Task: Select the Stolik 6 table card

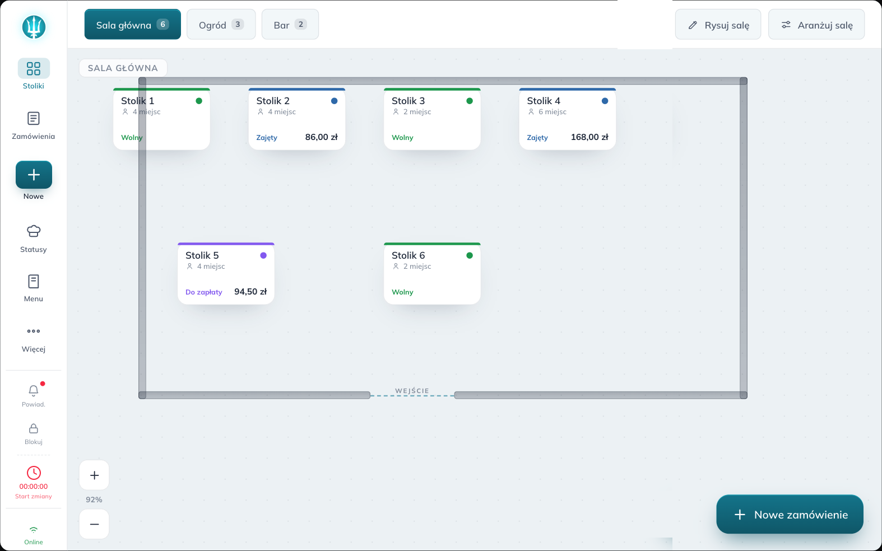Action: point(432,273)
